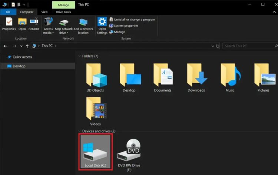Click Uninstall or change a program
Image resolution: width=278 pixels, height=175 pixels.
tap(132, 20)
